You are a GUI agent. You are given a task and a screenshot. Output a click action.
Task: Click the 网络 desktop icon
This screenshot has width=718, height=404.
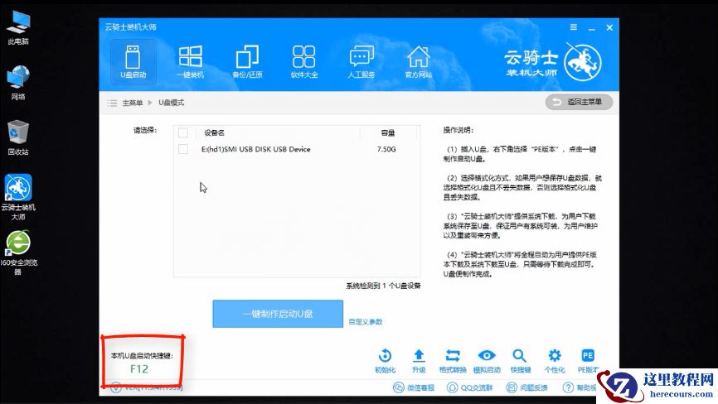pos(18,83)
